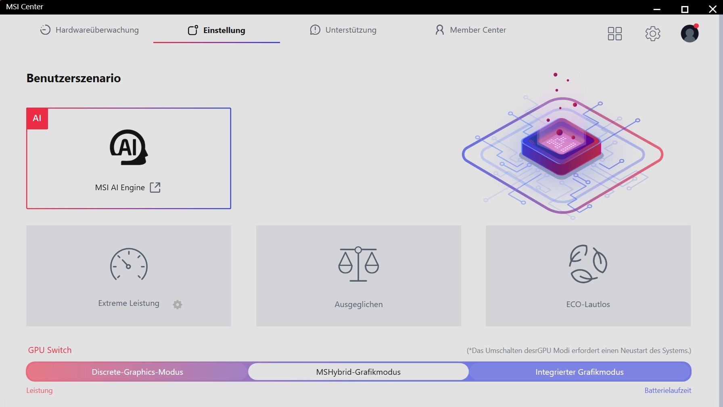Switch to the Unterstützung tab
Viewport: 723px width, 407px height.
(x=343, y=30)
